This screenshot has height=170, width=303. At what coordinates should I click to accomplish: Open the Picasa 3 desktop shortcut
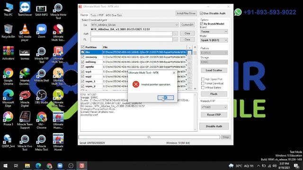tap(8, 119)
